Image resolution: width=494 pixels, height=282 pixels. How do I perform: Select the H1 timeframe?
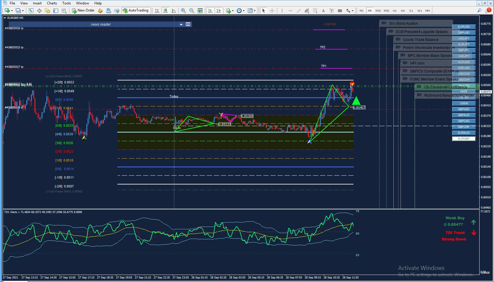(395, 11)
